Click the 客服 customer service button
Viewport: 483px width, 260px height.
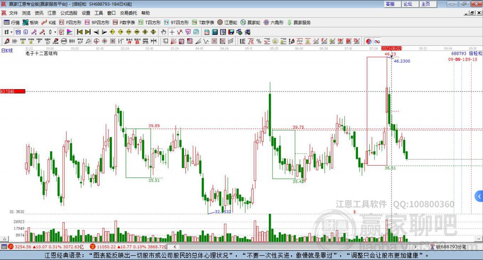392,4
